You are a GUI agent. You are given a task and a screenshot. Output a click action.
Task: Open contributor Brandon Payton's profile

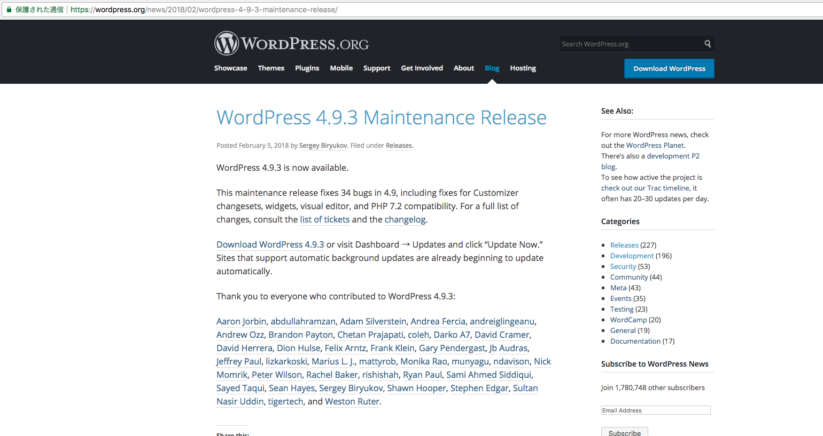click(300, 335)
